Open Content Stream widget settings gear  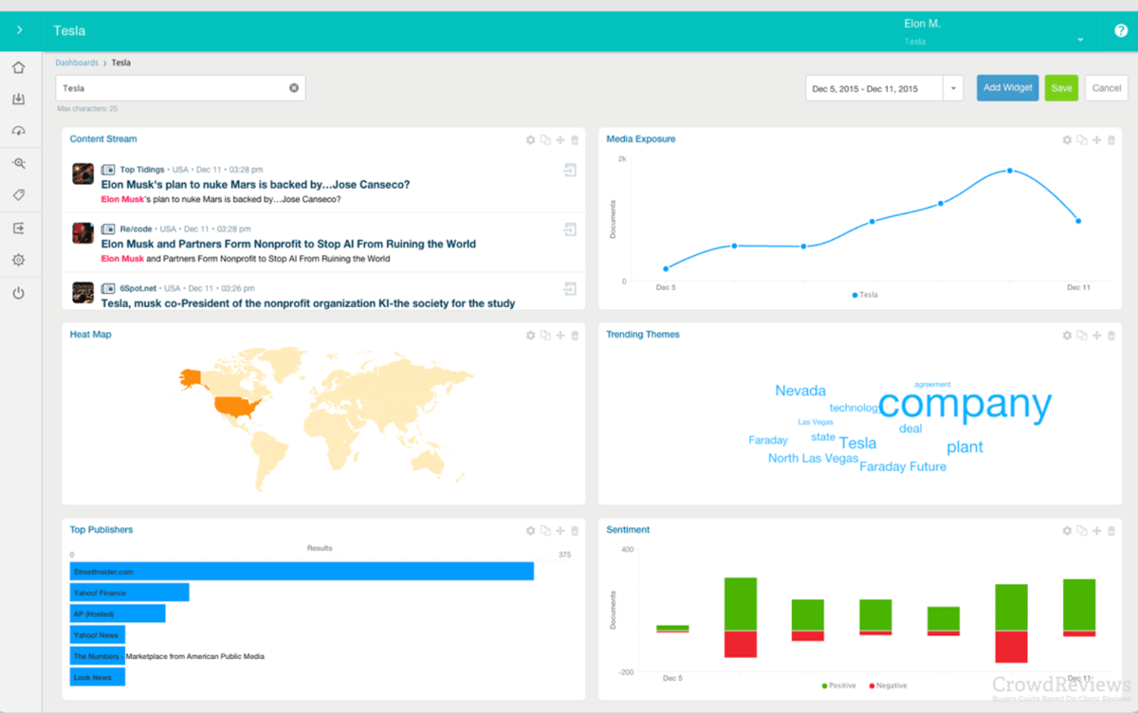(x=530, y=140)
